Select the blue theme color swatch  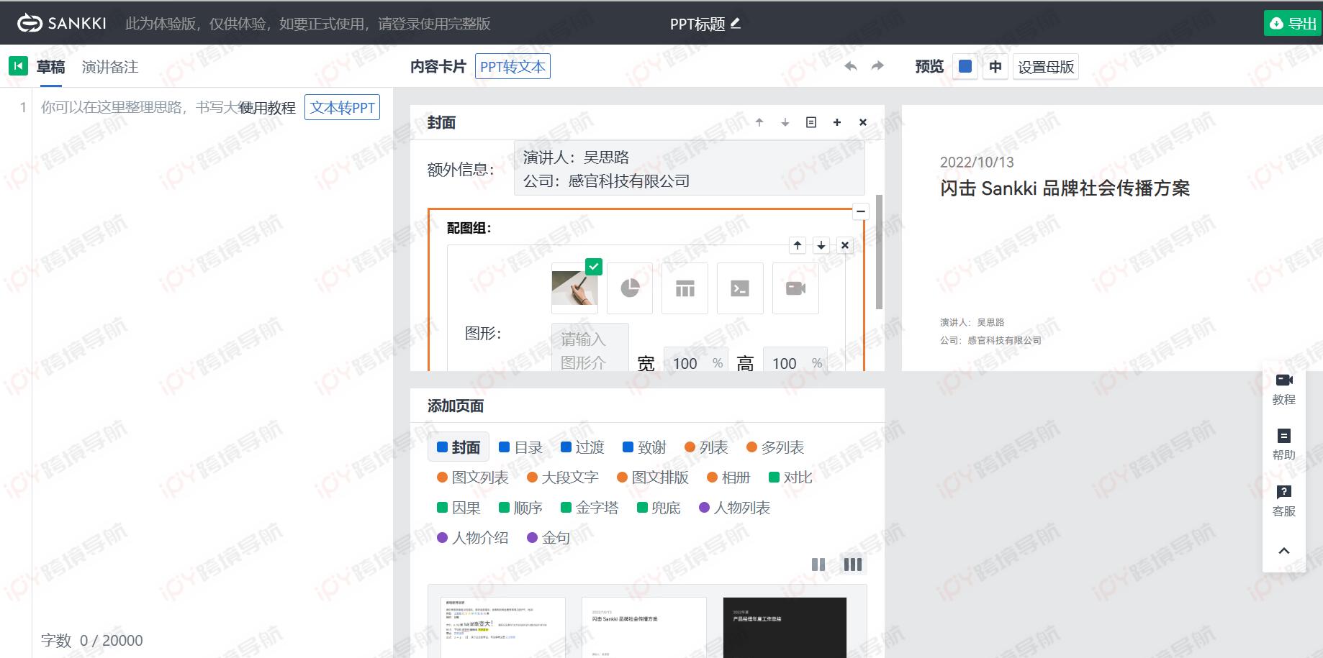pyautogui.click(x=965, y=66)
